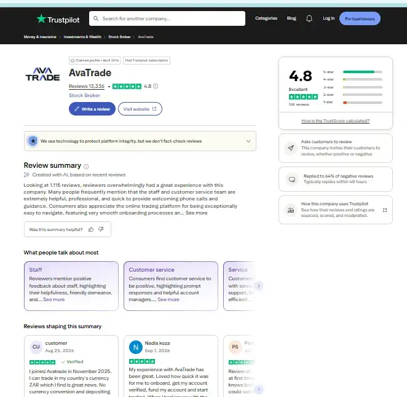
Task: Click For businesses button
Action: [x=360, y=18]
